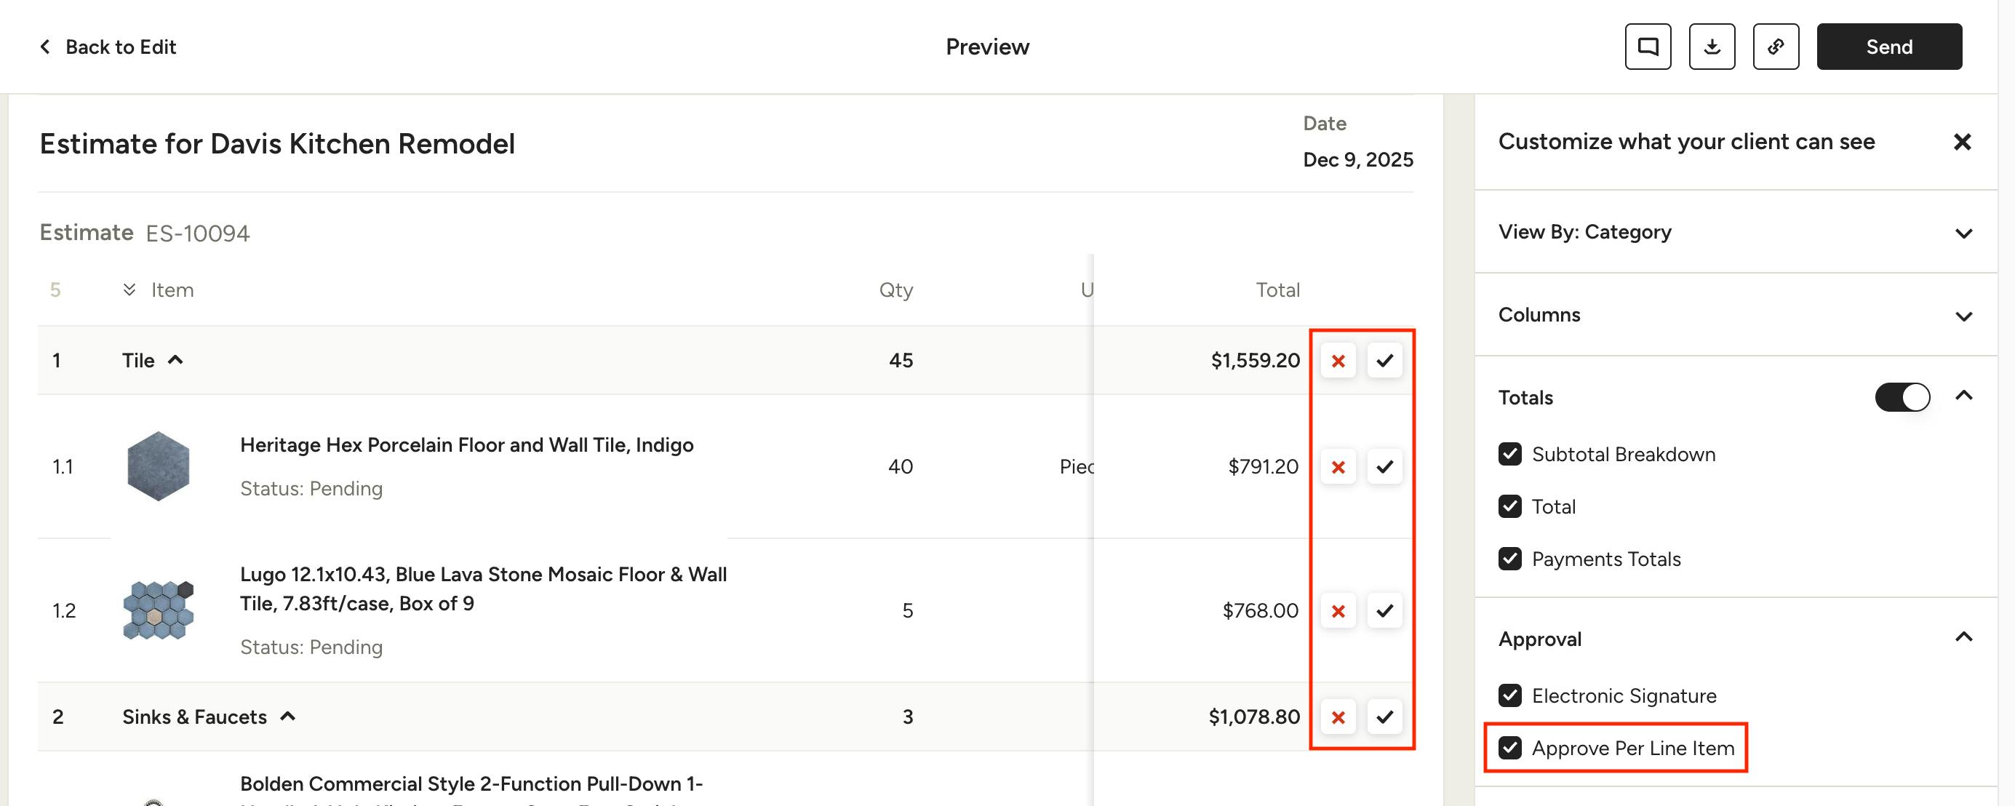The width and height of the screenshot is (2015, 806).
Task: Disable the Electronic Signature checkbox
Action: point(1509,695)
